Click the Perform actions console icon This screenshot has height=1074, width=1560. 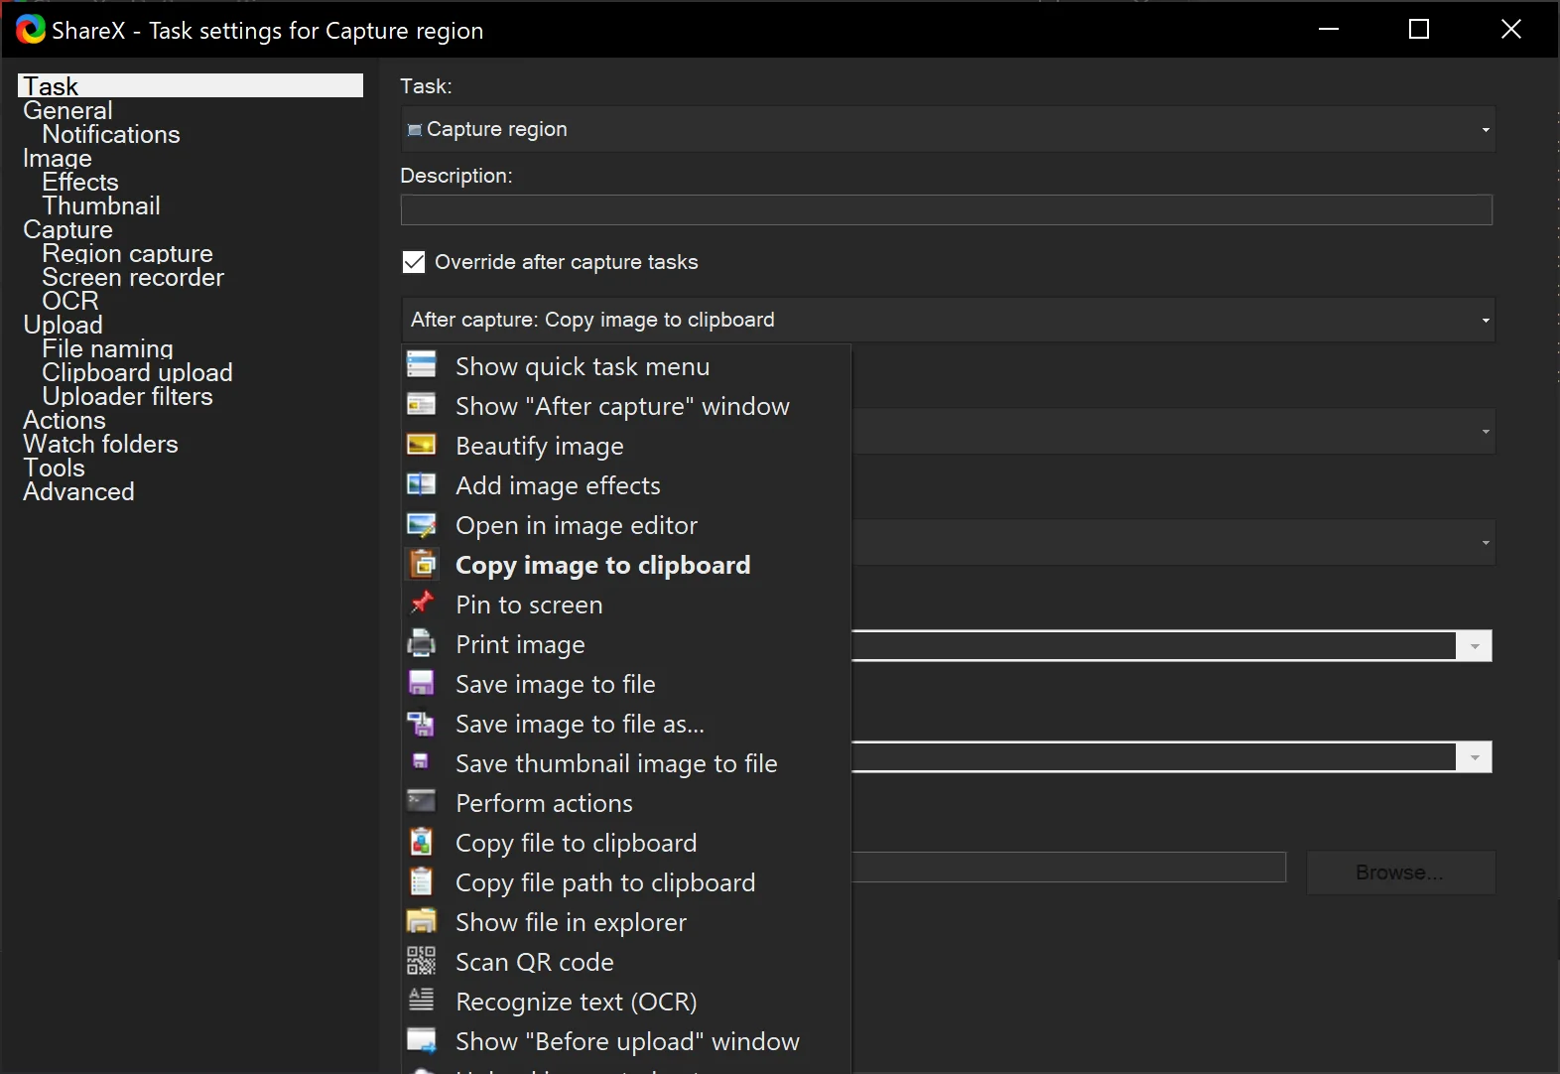(x=422, y=801)
